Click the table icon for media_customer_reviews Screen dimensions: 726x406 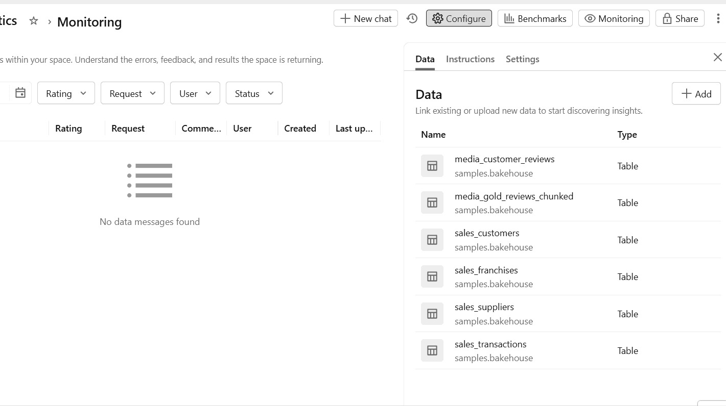[x=432, y=166]
